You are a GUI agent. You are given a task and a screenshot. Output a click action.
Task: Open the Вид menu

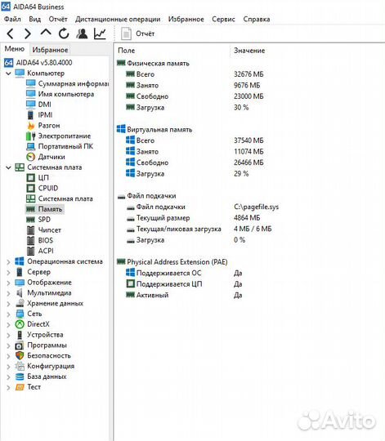click(35, 19)
